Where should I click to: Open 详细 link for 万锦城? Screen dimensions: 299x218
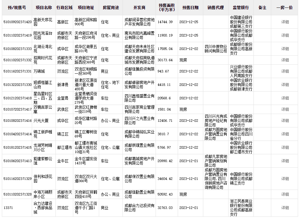point(285,71)
